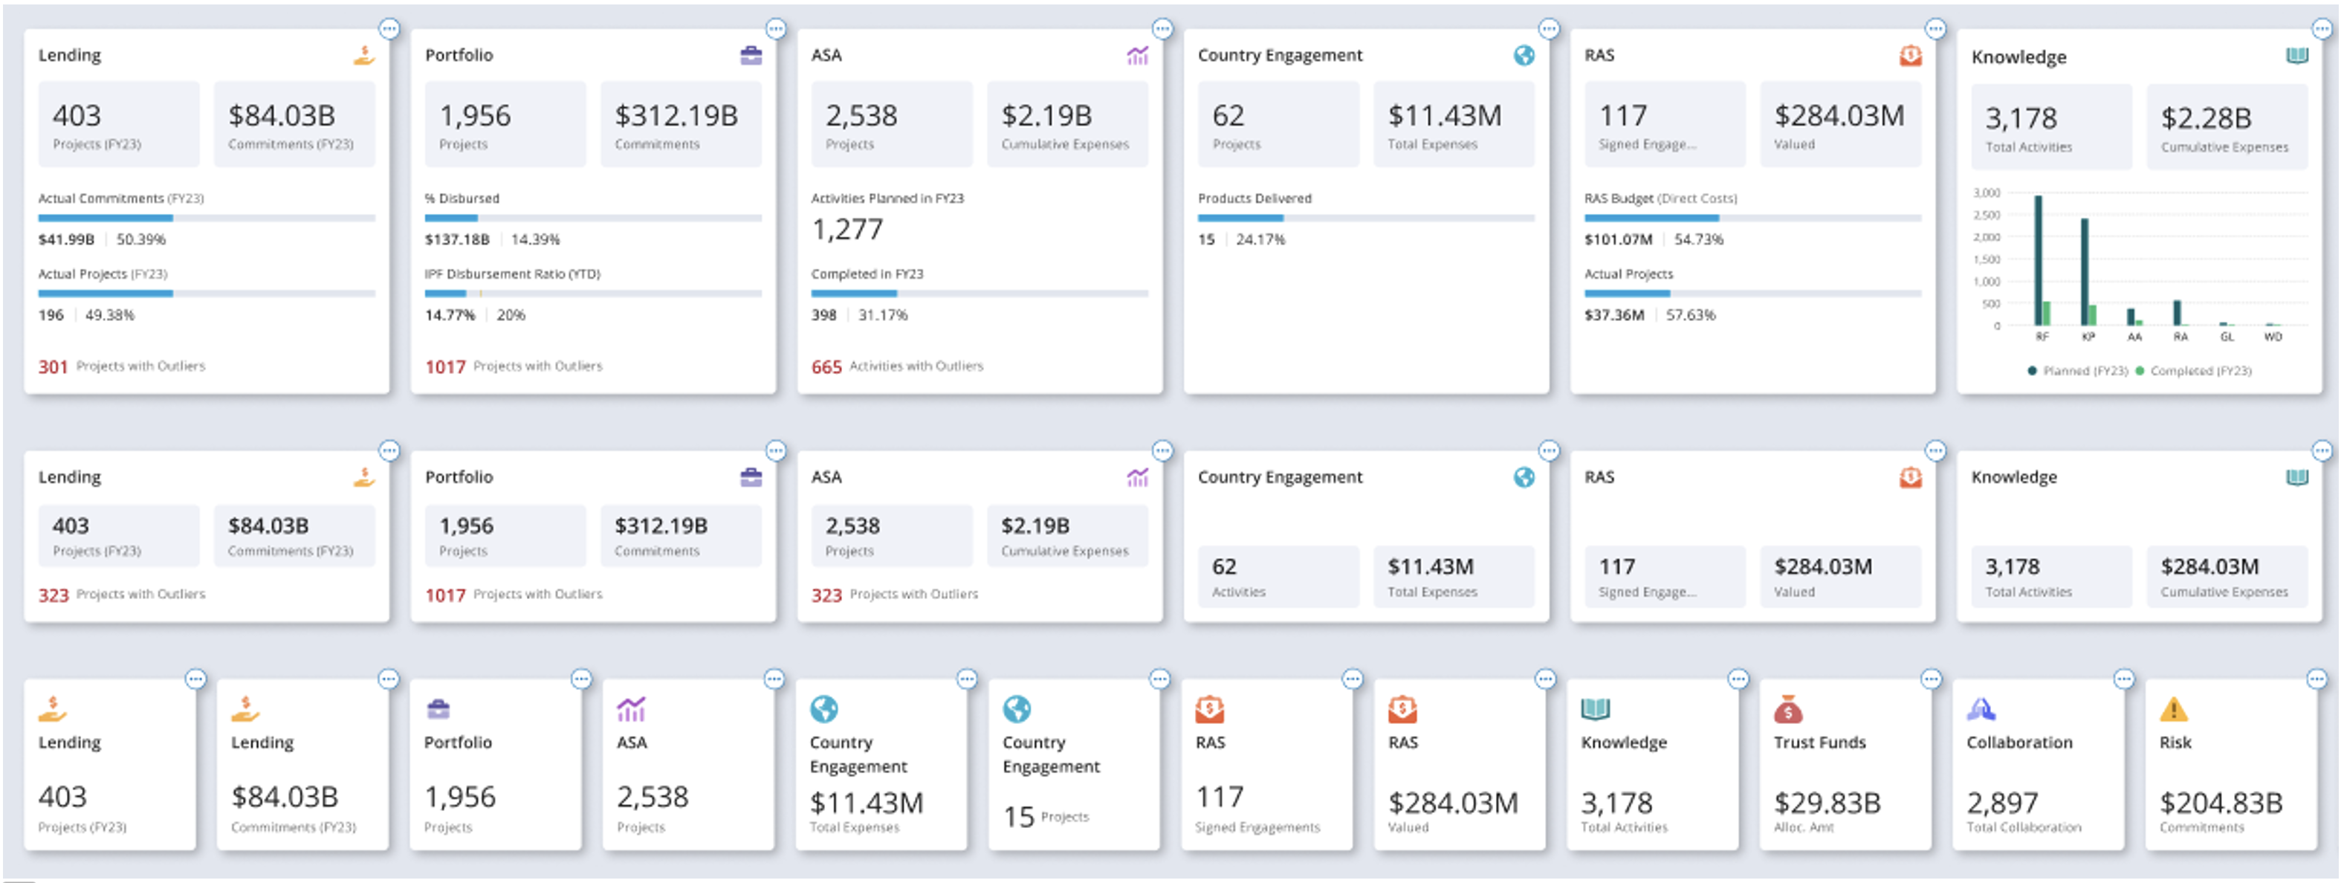The width and height of the screenshot is (2344, 883).
Task: Click globe icon on the Products Delivered card
Action: (x=1524, y=56)
